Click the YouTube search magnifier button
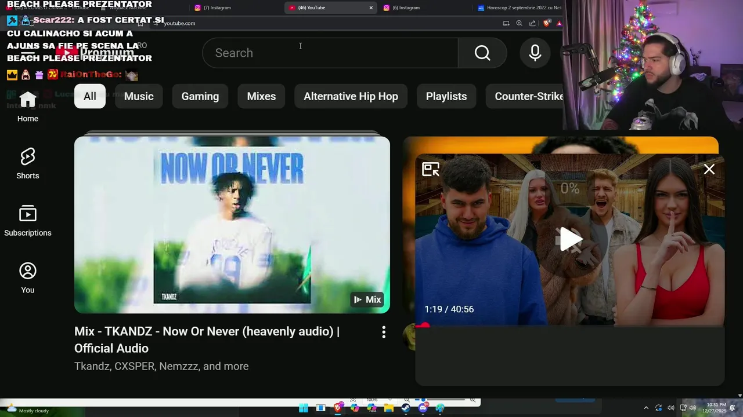Screen dimensions: 743x417 click(482, 53)
